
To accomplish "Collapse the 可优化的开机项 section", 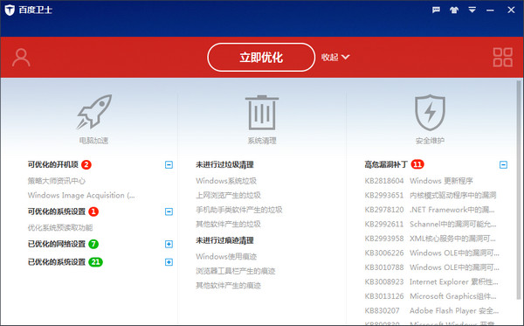I will coord(169,164).
